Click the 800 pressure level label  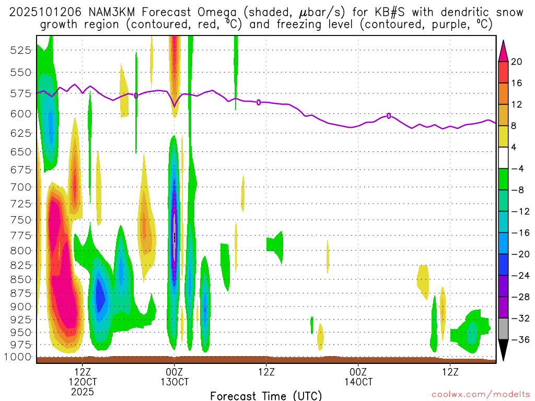coord(21,251)
